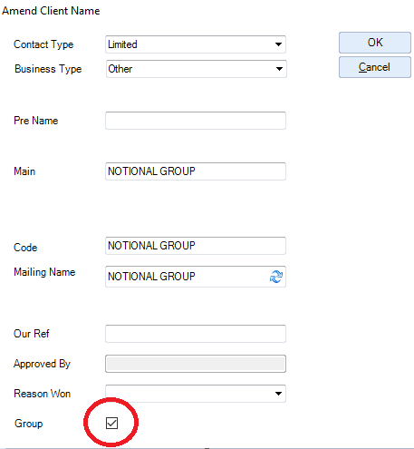Expand the Reason Won dropdown
414x449 pixels.
(x=196, y=394)
